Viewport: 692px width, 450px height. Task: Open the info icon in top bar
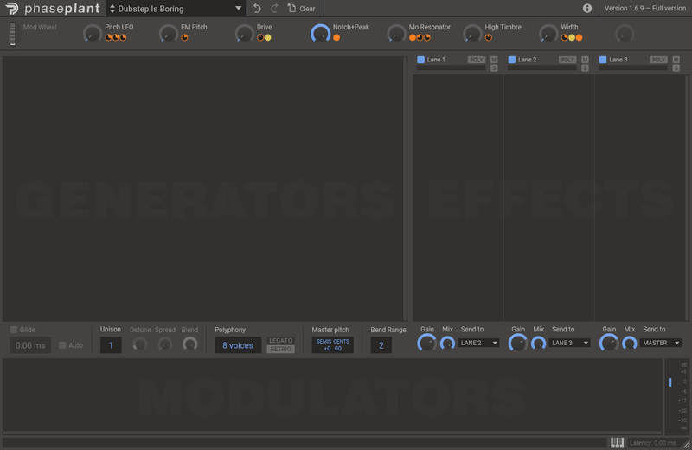pyautogui.click(x=587, y=9)
